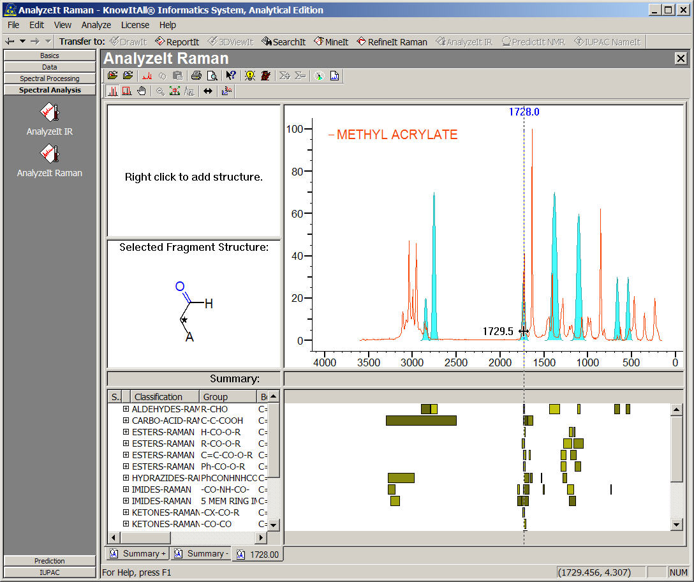Select the peak cursor mode icon
694x582 pixels.
(x=112, y=91)
